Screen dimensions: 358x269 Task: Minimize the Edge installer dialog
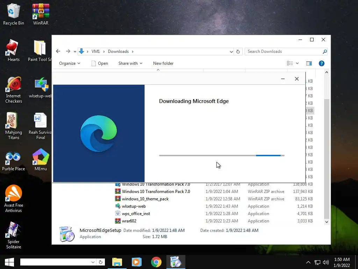tap(282, 79)
